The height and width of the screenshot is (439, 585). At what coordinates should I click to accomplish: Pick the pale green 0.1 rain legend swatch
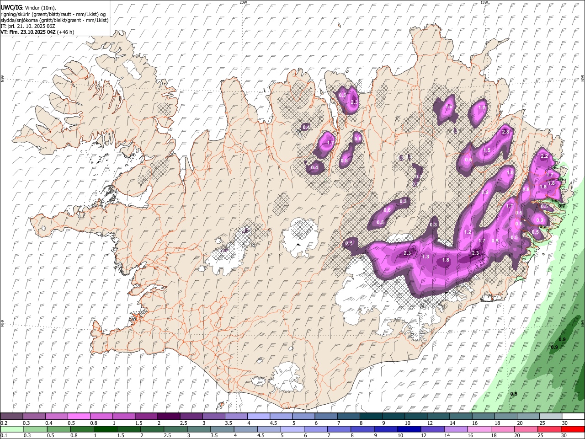(12, 429)
